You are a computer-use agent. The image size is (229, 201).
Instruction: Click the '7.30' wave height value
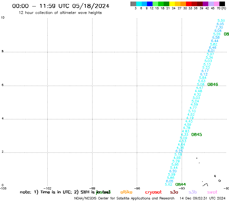click(x=219, y=27)
